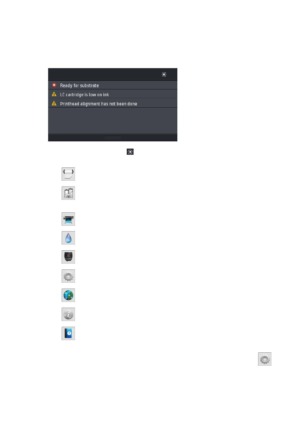Open Printhead alignment has not been done warning

(x=113, y=103)
